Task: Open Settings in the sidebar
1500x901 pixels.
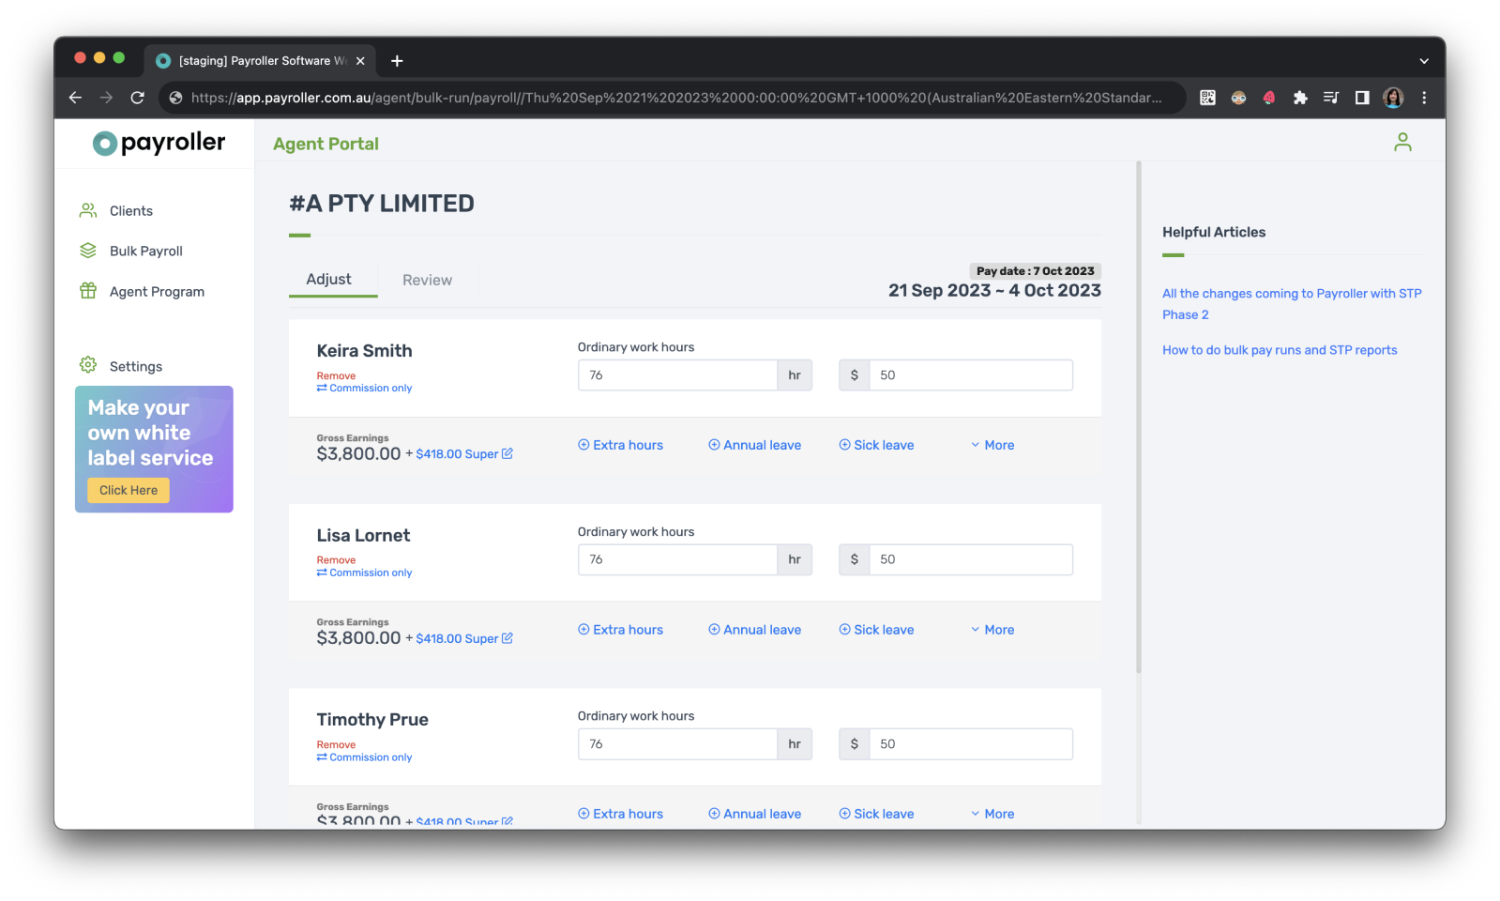Action: [135, 367]
